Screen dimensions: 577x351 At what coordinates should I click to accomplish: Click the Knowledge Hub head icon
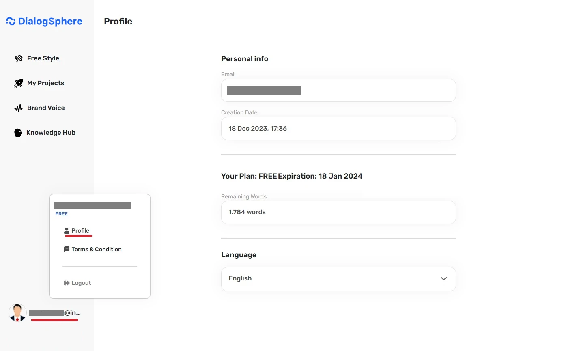pos(18,133)
